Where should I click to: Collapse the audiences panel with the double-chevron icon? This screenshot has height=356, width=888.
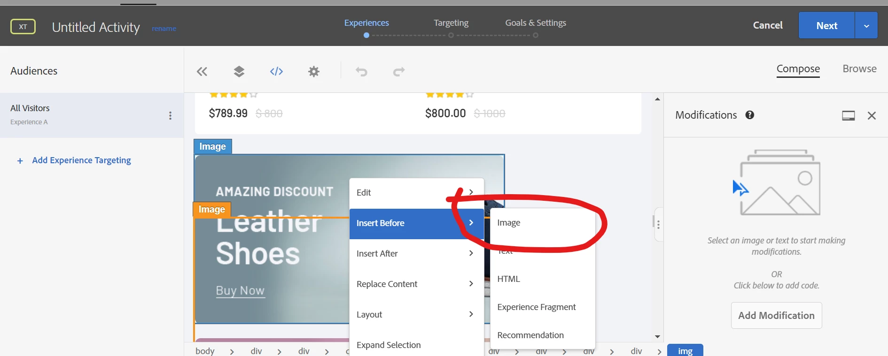click(x=202, y=72)
